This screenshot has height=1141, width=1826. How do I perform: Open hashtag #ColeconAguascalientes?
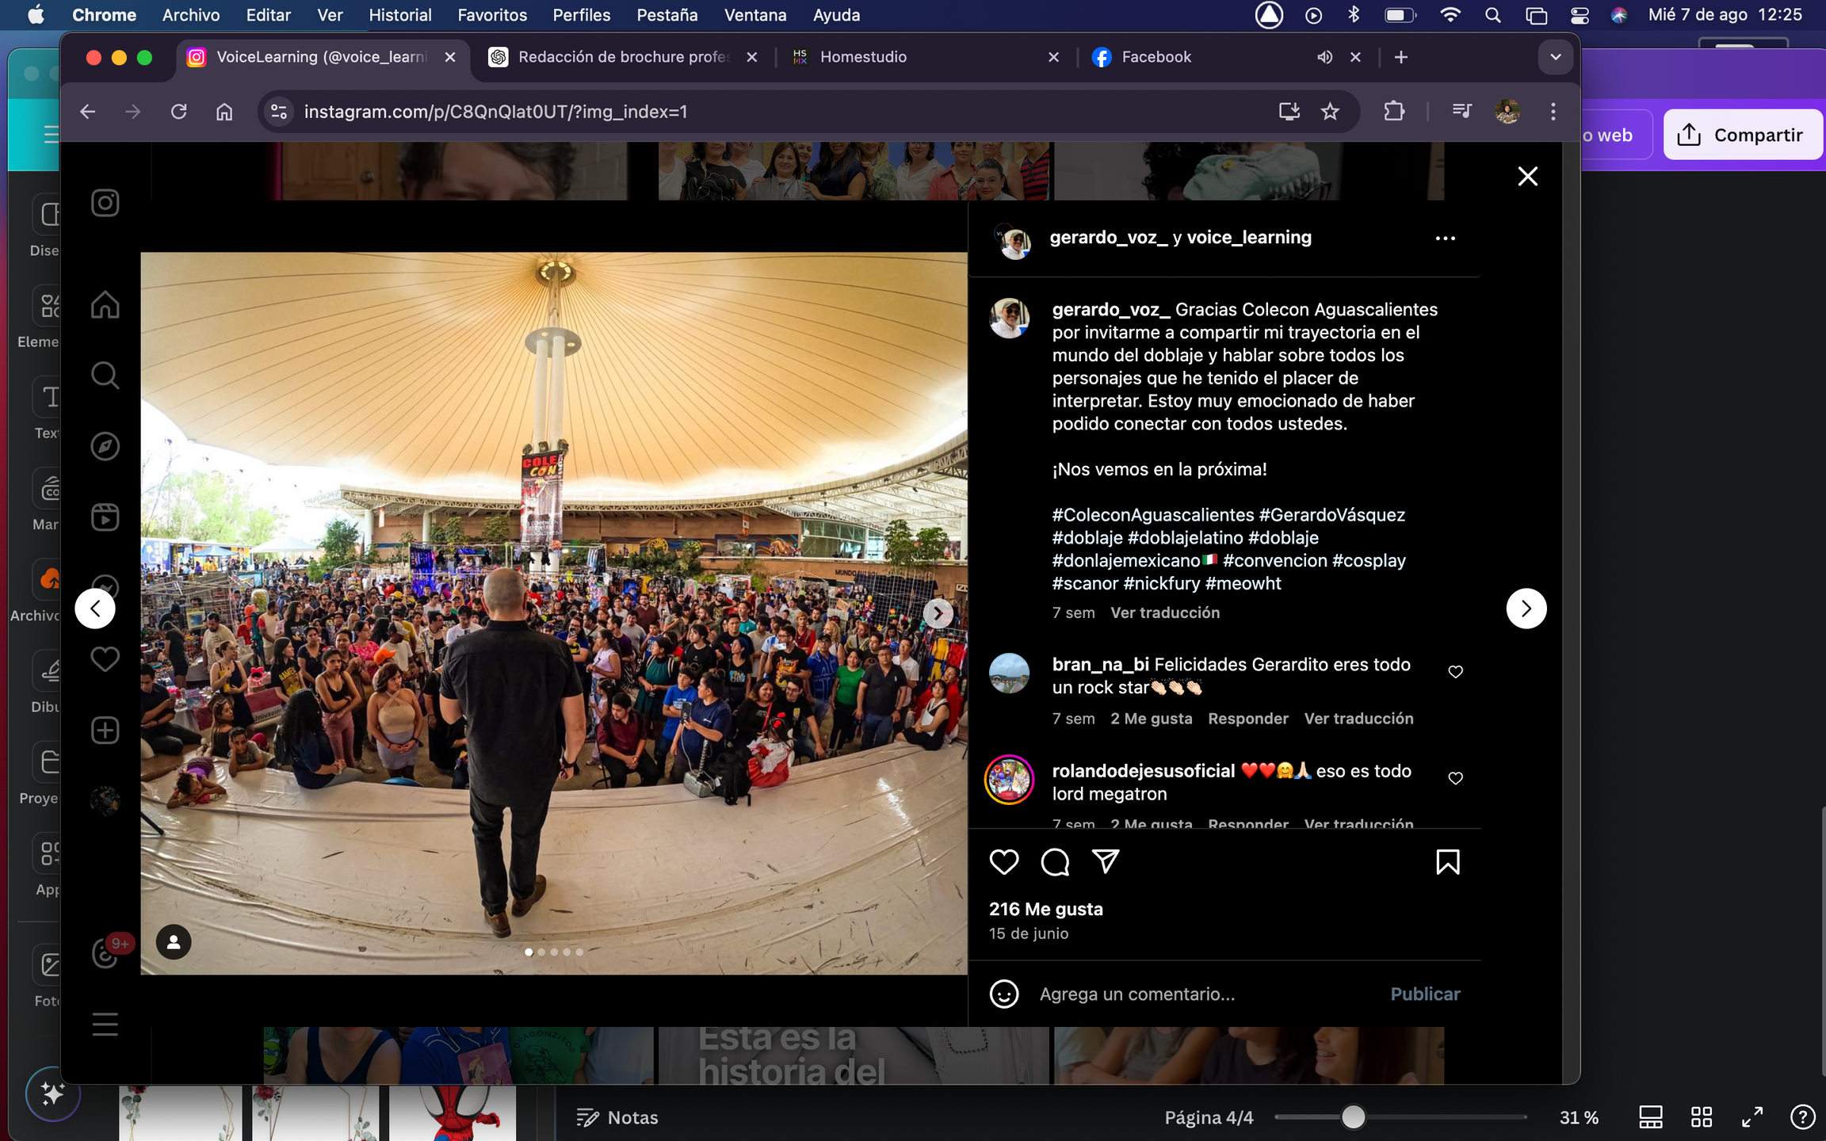click(x=1153, y=515)
